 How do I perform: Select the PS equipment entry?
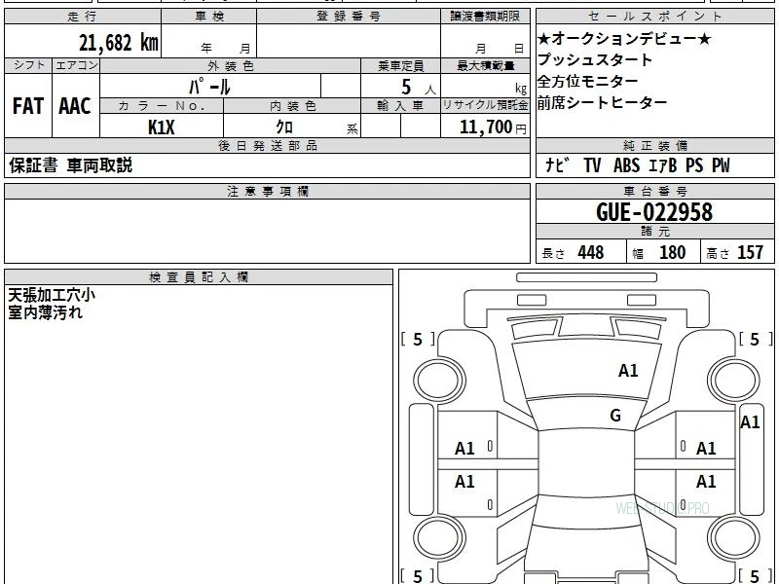click(694, 165)
